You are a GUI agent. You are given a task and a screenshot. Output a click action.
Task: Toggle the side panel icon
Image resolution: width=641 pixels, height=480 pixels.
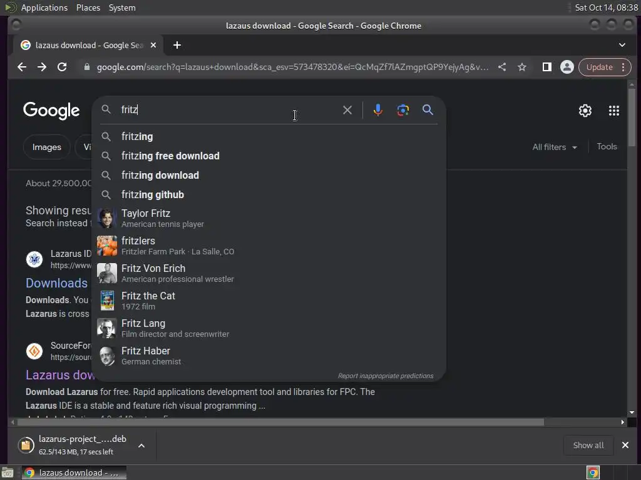tap(546, 67)
